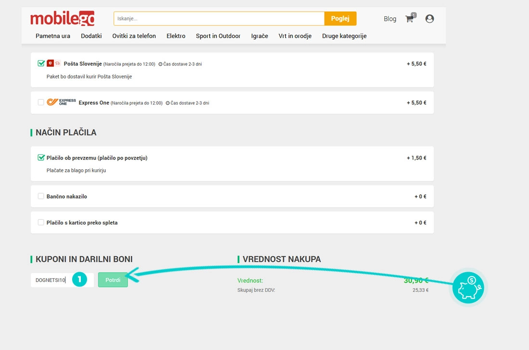529x350 pixels.
Task: Open the user account icon
Action: pos(429,19)
